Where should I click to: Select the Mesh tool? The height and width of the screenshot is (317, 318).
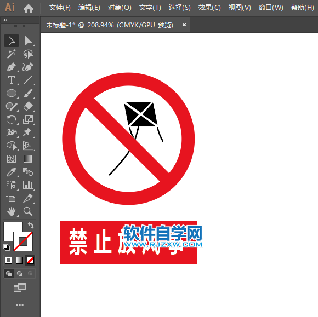(x=12, y=159)
